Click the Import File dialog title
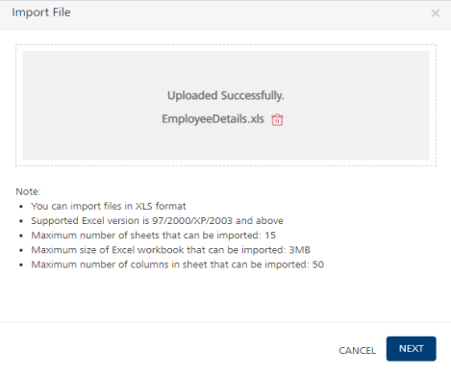The width and height of the screenshot is (451, 375). tap(41, 12)
